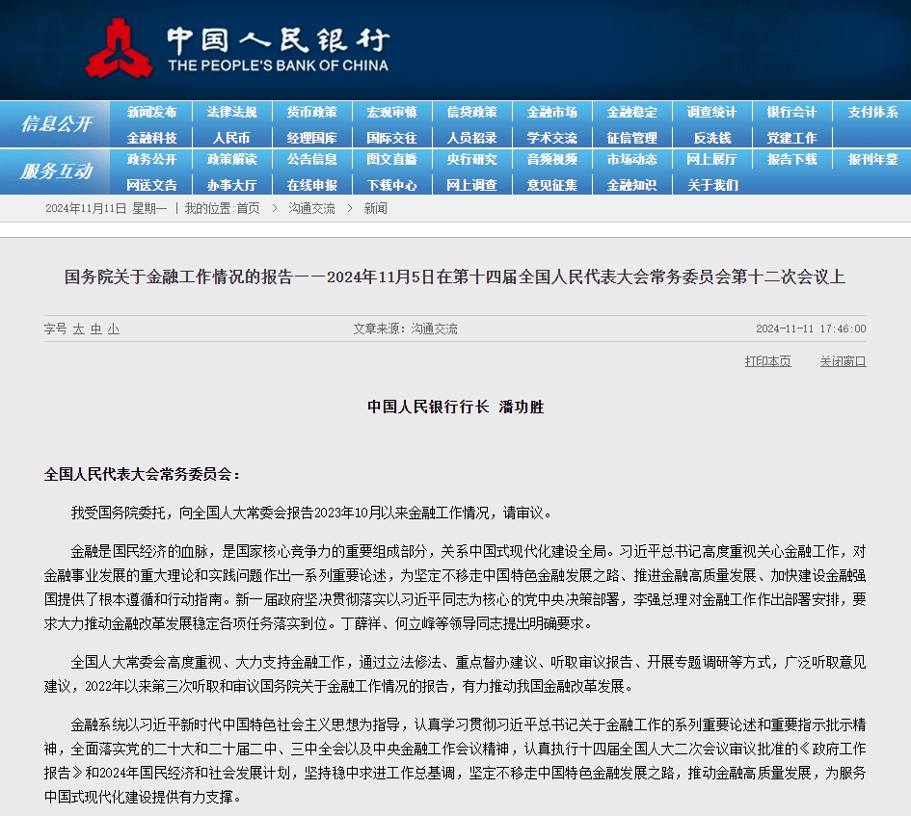Click the 调查统计 link
Screen dimensions: 911x816
[x=712, y=112]
